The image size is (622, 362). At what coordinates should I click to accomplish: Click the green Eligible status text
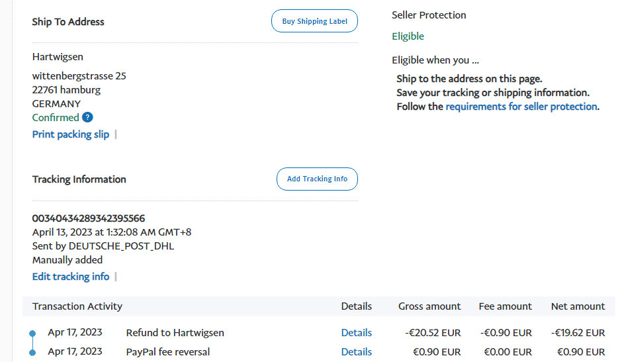tap(408, 36)
